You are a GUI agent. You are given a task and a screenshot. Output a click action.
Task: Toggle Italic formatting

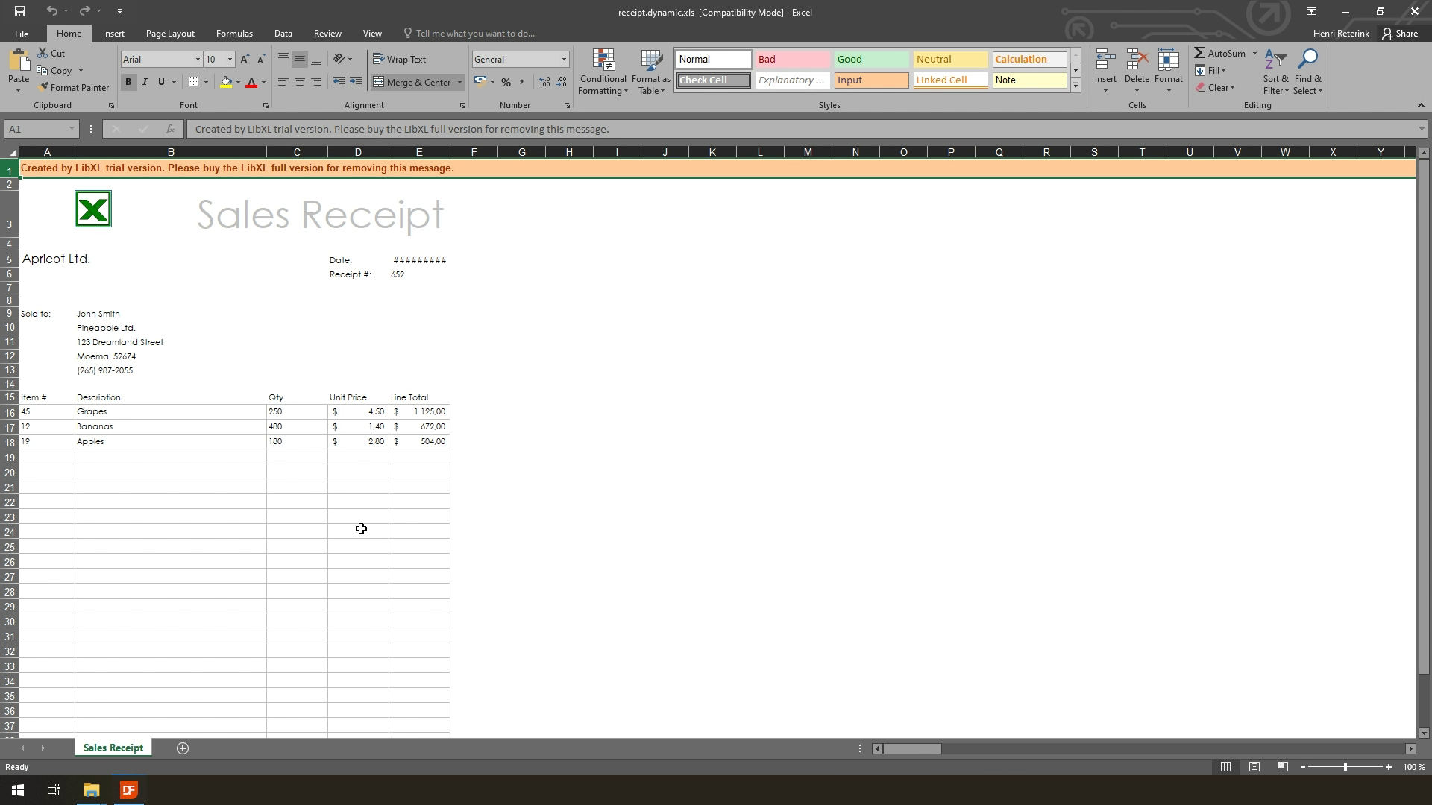coord(145,83)
